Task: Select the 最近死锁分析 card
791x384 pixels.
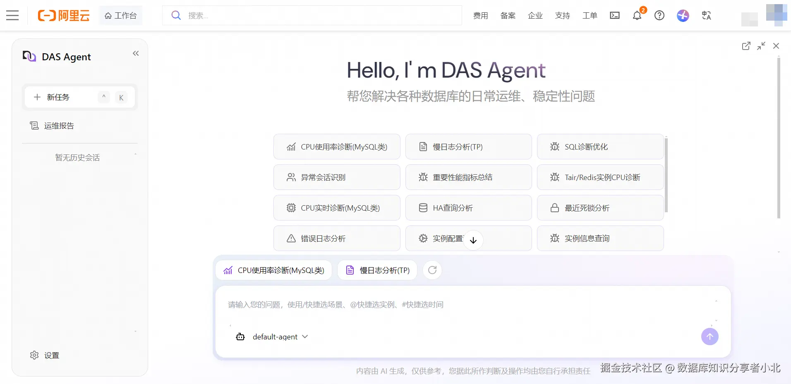Action: [600, 208]
